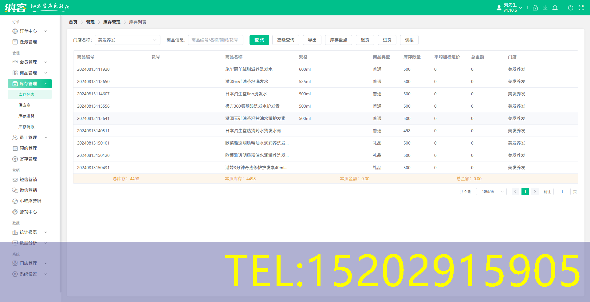Click the 寄存管理 sidebar icon
Screen dimensions: 590x302
coord(15,159)
